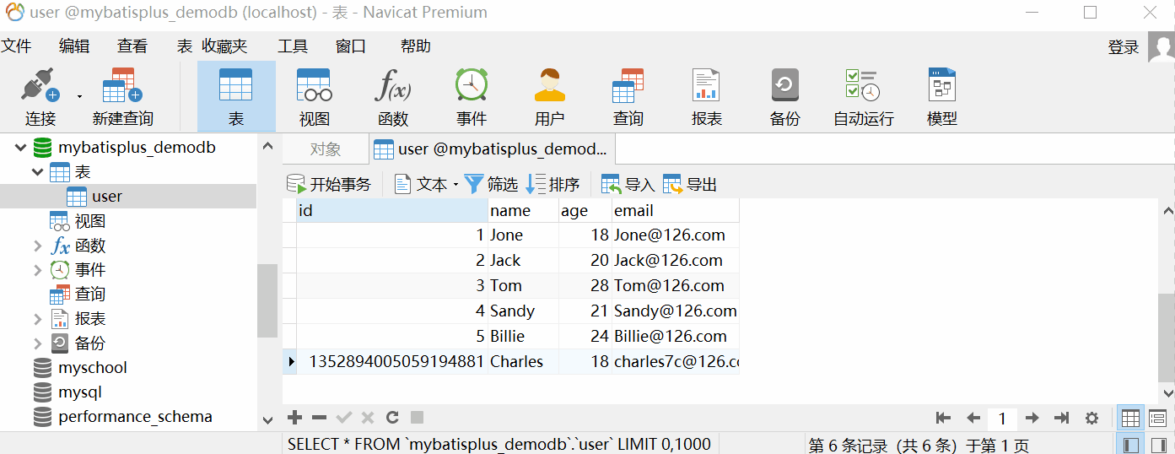Click the Filter (筛选) button
Screen dimensions: 1175x454
pos(491,184)
